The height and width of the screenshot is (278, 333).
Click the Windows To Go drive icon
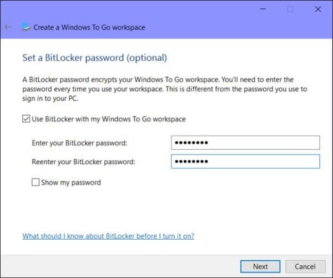[x=26, y=27]
